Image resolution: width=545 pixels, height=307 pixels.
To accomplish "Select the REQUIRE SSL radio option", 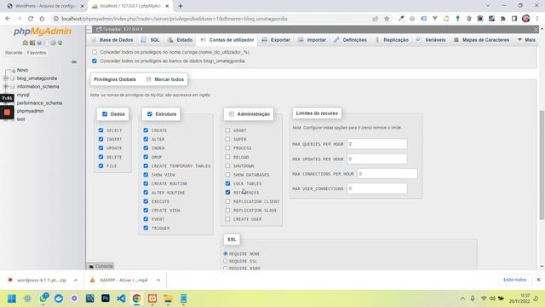I will (x=225, y=261).
